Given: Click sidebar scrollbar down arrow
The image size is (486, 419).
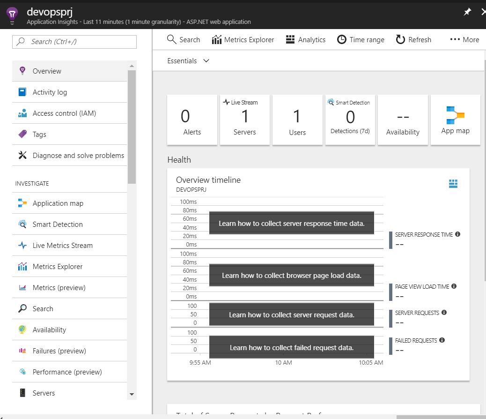Looking at the screenshot, I should point(132,394).
